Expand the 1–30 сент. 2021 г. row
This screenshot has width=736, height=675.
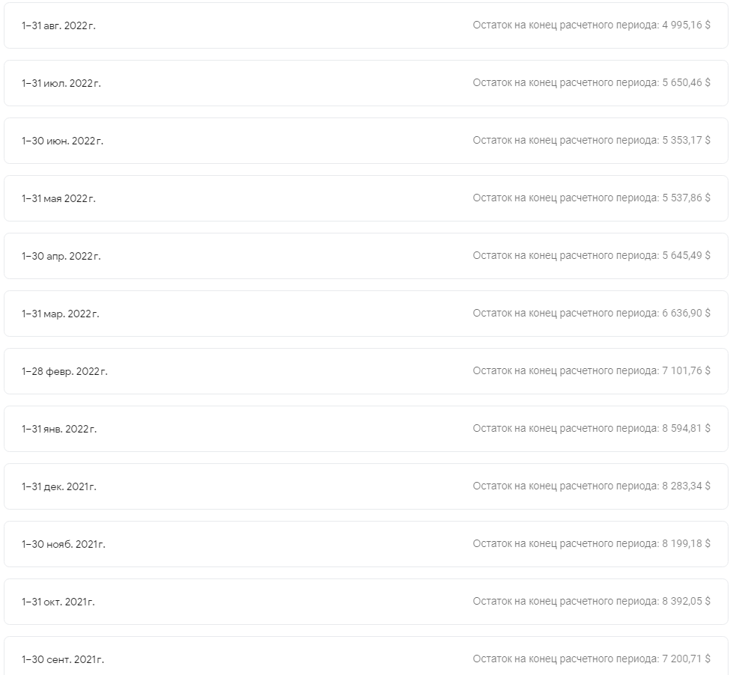coord(365,656)
